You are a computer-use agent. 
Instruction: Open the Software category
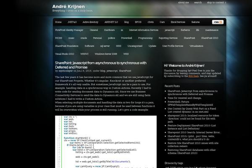(89, 46)
